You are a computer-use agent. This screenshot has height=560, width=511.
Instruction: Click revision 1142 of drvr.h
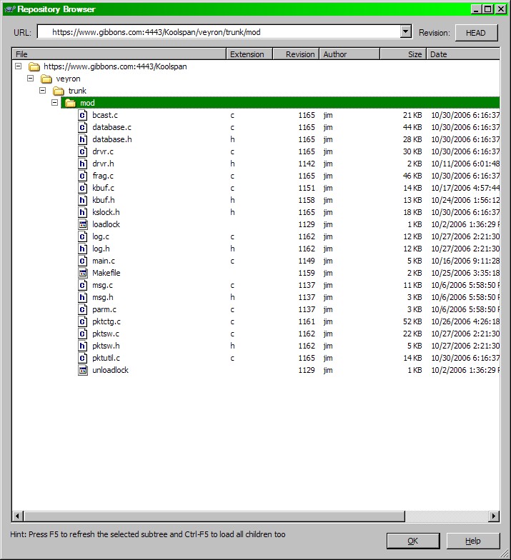pos(307,164)
